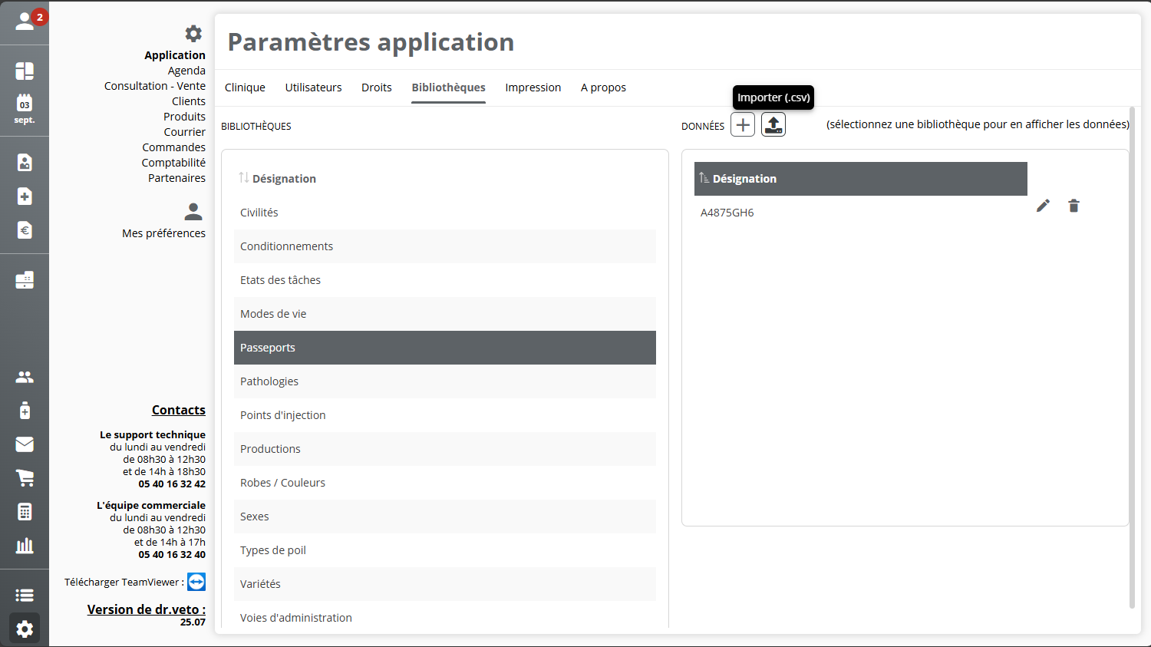Open the euro invoice document icon
The image size is (1151, 647).
coord(25,230)
